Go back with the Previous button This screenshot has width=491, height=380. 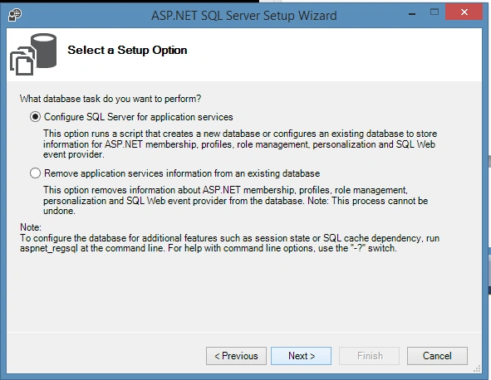[x=236, y=356]
